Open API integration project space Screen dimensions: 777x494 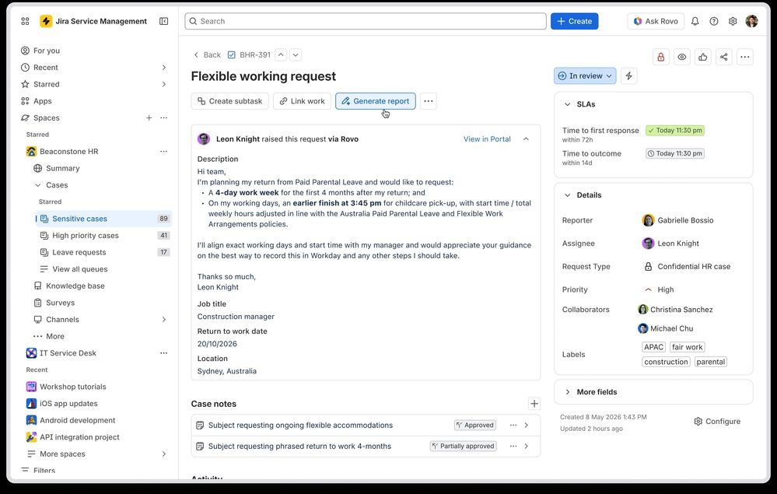(79, 437)
